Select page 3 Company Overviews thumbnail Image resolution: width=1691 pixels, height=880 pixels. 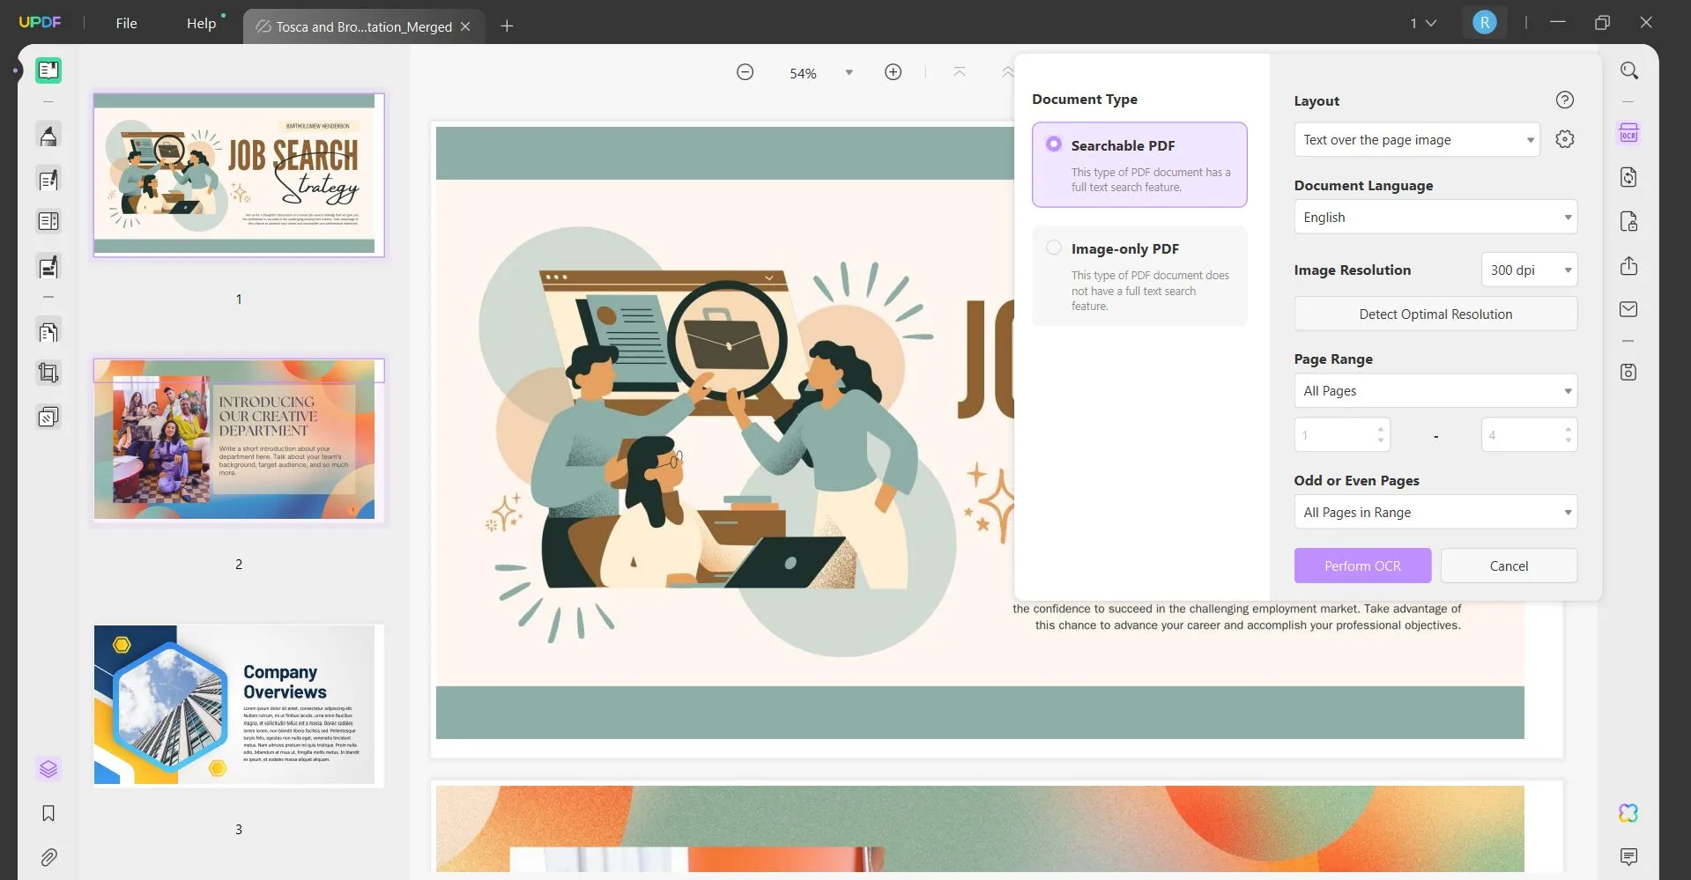pos(239,705)
